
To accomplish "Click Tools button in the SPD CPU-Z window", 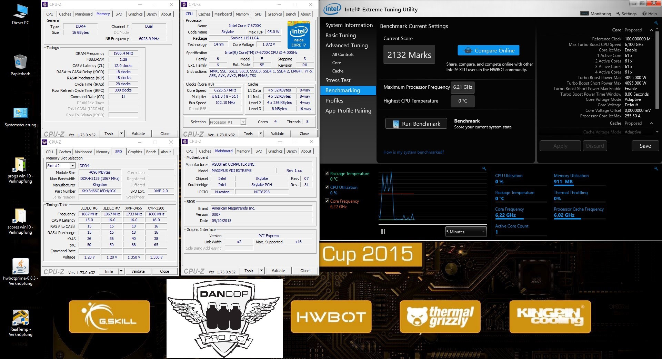I will pyautogui.click(x=109, y=271).
